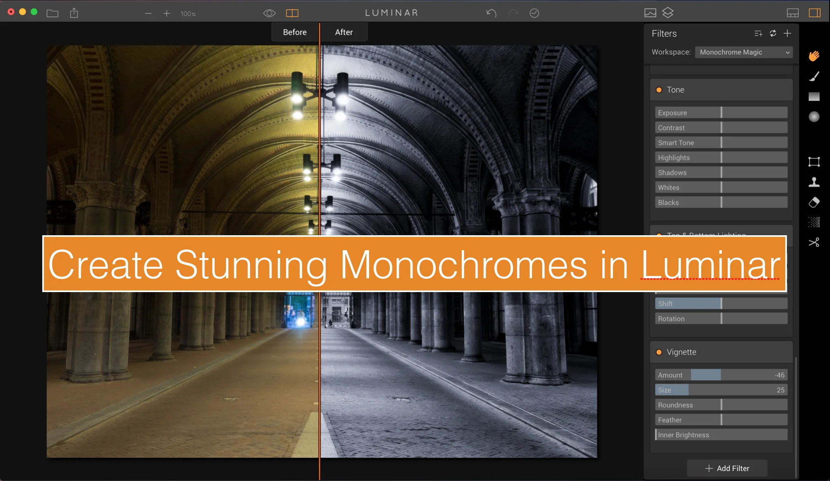Viewport: 830px width, 481px height.
Task: Select the Clone Stamp tool
Action: click(x=814, y=182)
